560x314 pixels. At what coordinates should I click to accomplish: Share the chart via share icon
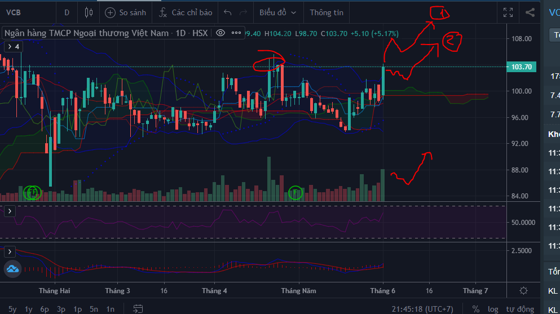(x=530, y=12)
